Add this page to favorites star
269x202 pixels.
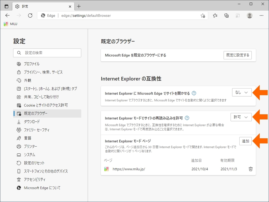pyautogui.click(x=203, y=15)
